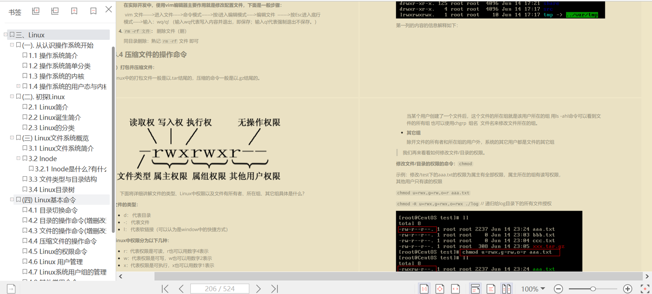Enter fullscreen mode from the status bar
Image resolution: width=652 pixels, height=294 pixels.
coord(645,289)
